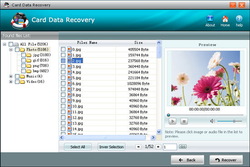Click the 10.jpg file icon

[70, 106]
